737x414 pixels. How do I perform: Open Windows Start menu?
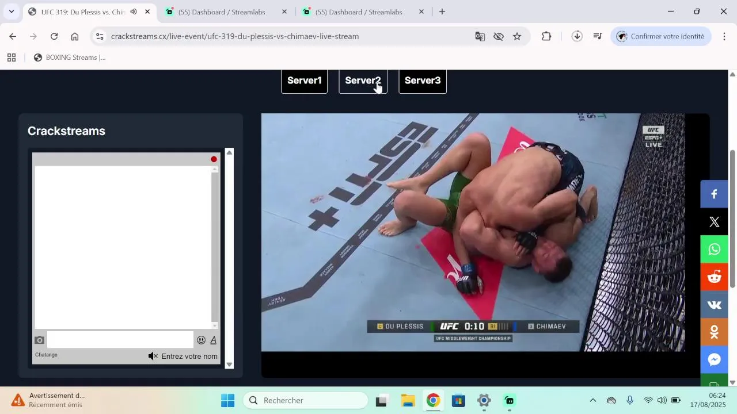point(228,401)
